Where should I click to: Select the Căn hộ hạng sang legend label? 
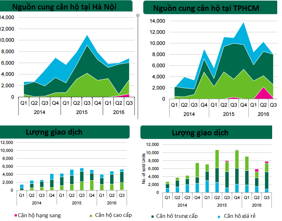39,215
